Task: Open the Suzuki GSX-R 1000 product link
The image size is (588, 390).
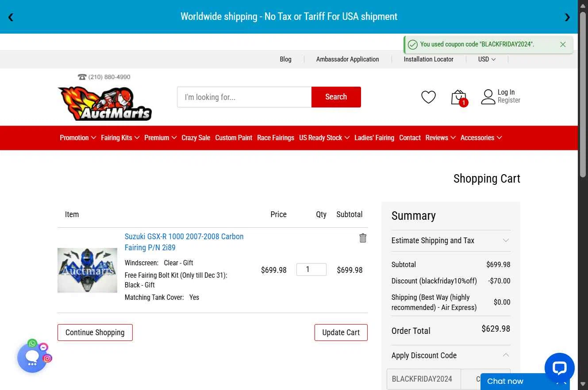Action: coord(184,242)
